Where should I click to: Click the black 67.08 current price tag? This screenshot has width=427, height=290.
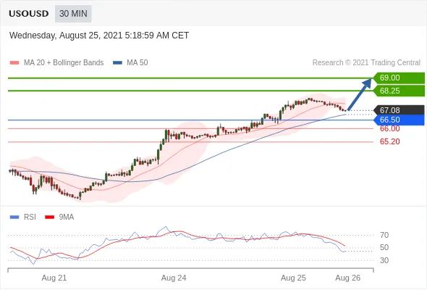click(399, 110)
